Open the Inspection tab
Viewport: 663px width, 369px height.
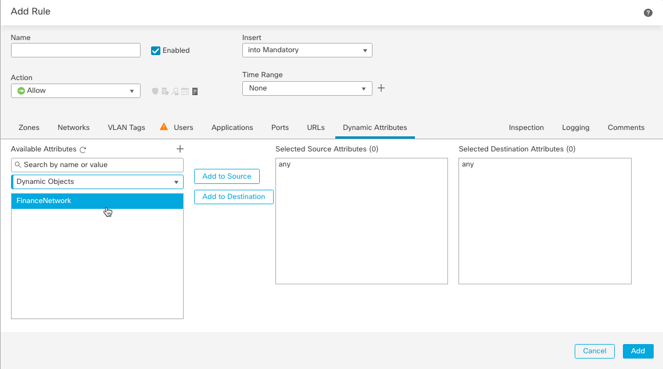pos(526,127)
